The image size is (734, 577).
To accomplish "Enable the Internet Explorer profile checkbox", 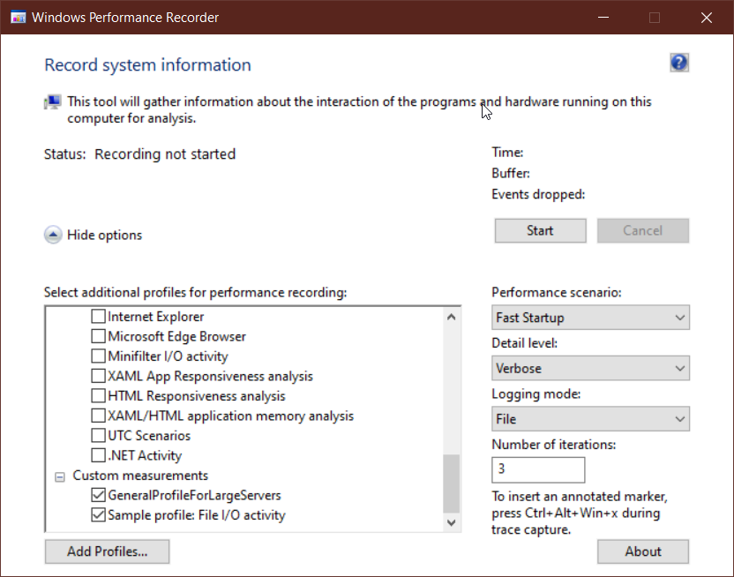I will 98,317.
